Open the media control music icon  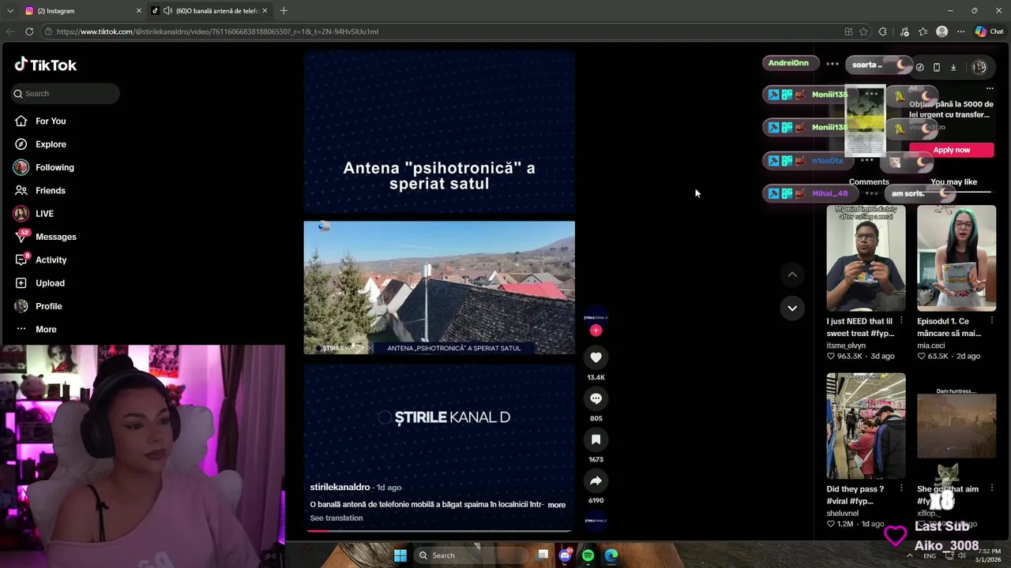point(904,32)
